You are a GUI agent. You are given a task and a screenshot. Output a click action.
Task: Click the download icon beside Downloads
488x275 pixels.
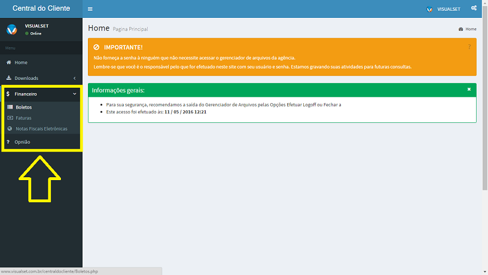point(9,78)
